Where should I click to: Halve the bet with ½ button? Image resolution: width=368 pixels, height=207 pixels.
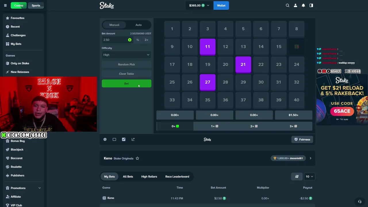coord(138,40)
